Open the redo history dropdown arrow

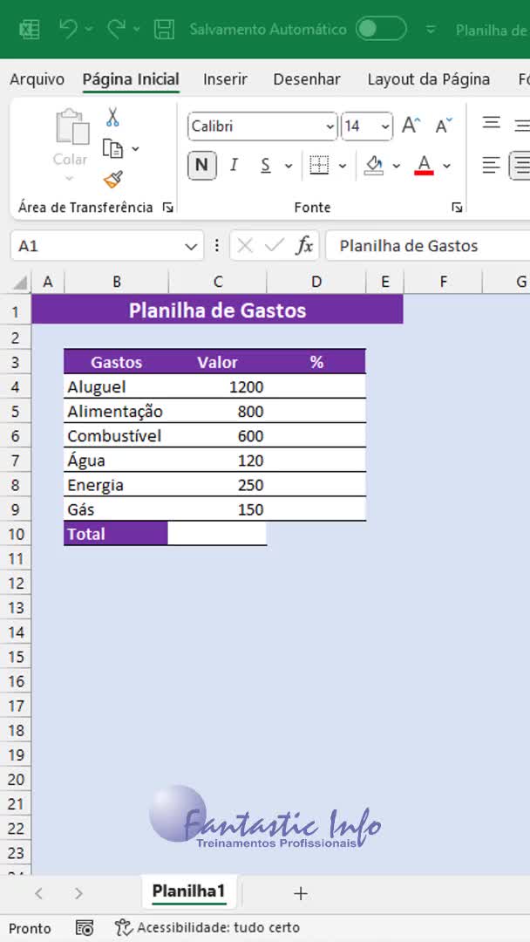(137, 29)
